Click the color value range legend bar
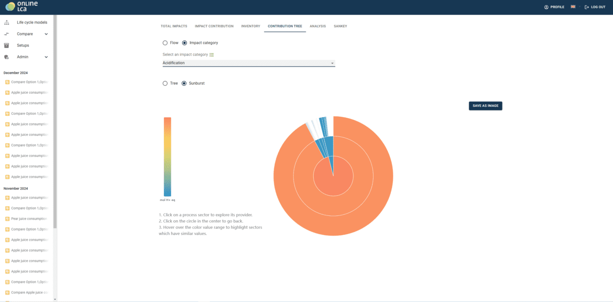 coord(167,157)
